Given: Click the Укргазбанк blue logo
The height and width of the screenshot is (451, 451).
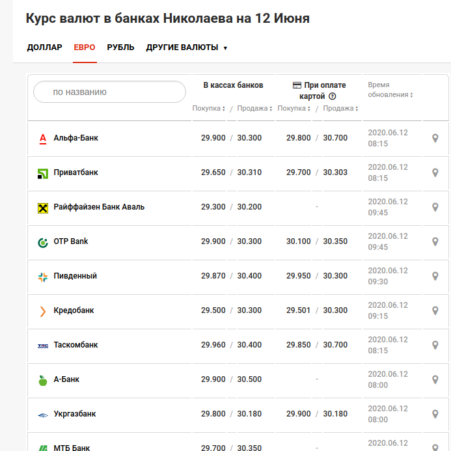Looking at the screenshot, I should 43,415.
